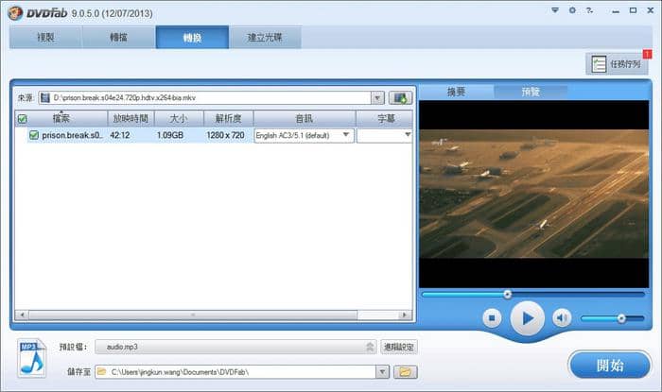
Task: Switch to the 轉檔 tab
Action: 118,37
